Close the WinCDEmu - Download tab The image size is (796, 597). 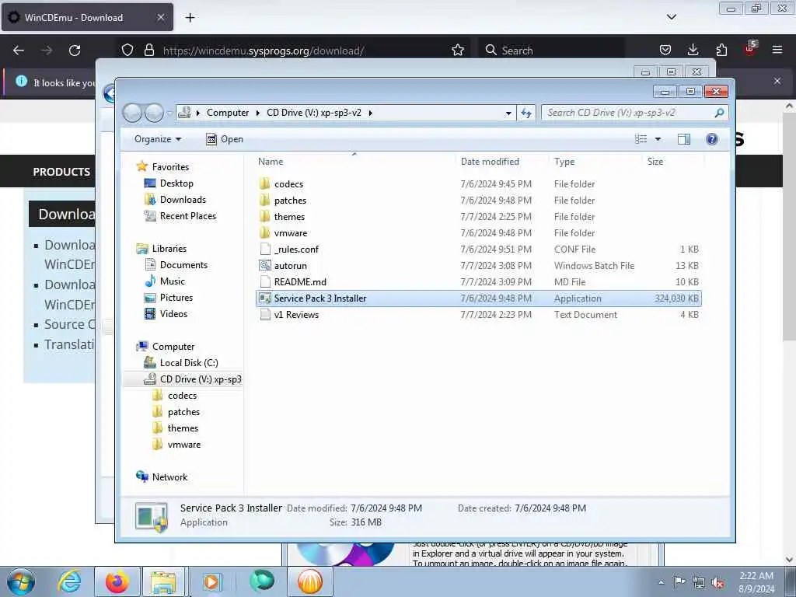pos(160,17)
